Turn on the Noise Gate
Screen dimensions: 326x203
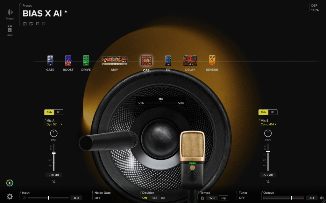click(x=97, y=198)
